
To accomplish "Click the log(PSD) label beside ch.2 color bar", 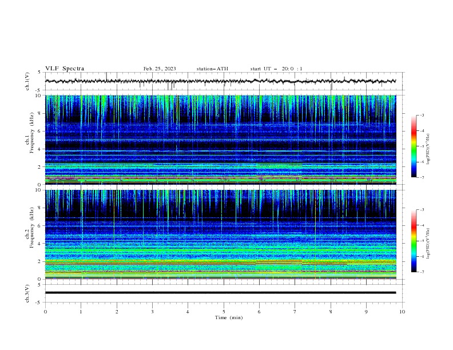I will point(428,243).
